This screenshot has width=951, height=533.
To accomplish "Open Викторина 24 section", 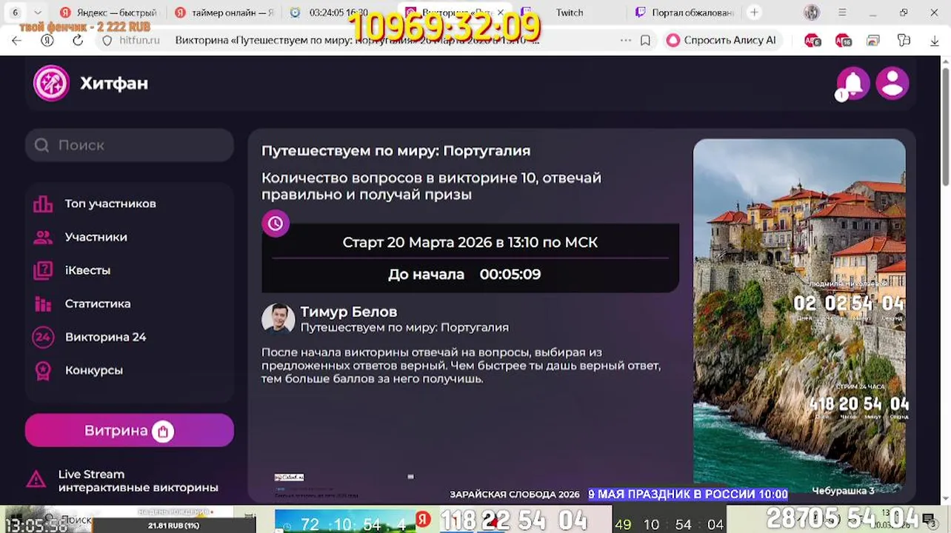I will [x=105, y=337].
